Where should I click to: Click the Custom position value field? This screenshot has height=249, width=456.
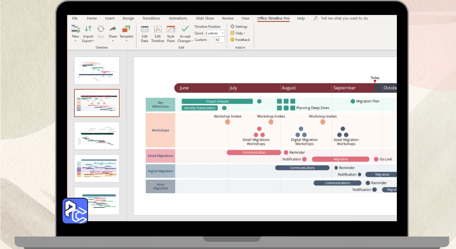pyautogui.click(x=219, y=40)
